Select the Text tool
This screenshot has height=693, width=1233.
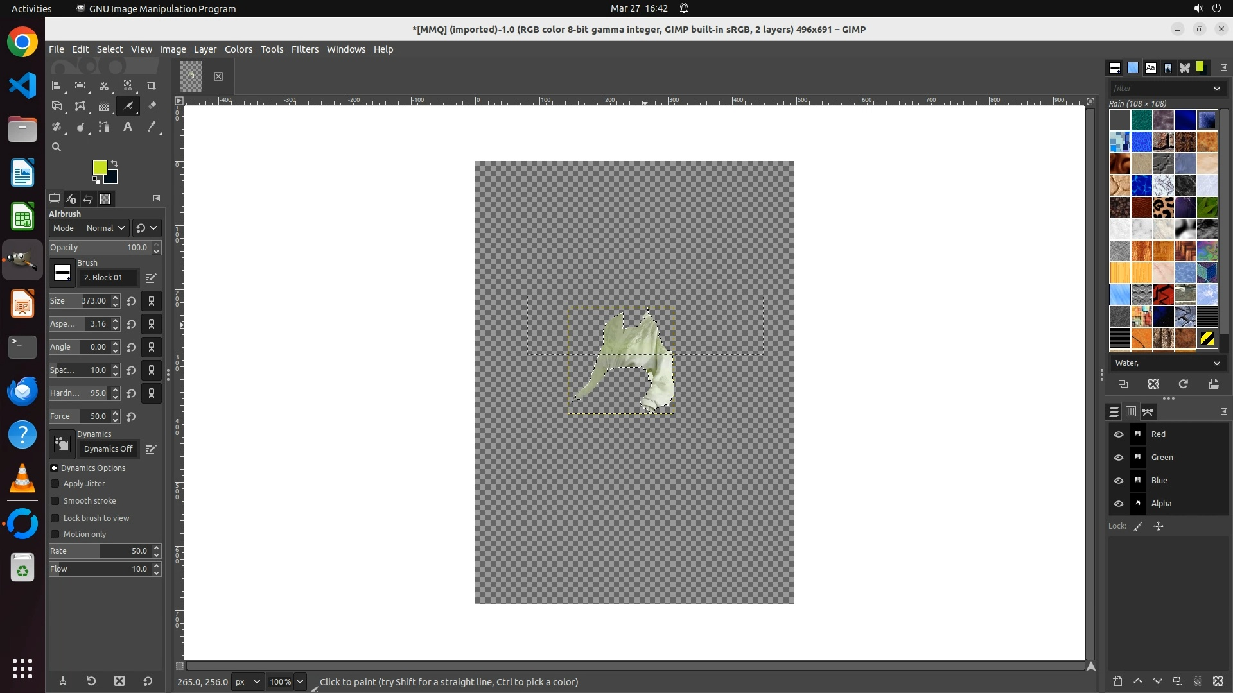(x=128, y=127)
